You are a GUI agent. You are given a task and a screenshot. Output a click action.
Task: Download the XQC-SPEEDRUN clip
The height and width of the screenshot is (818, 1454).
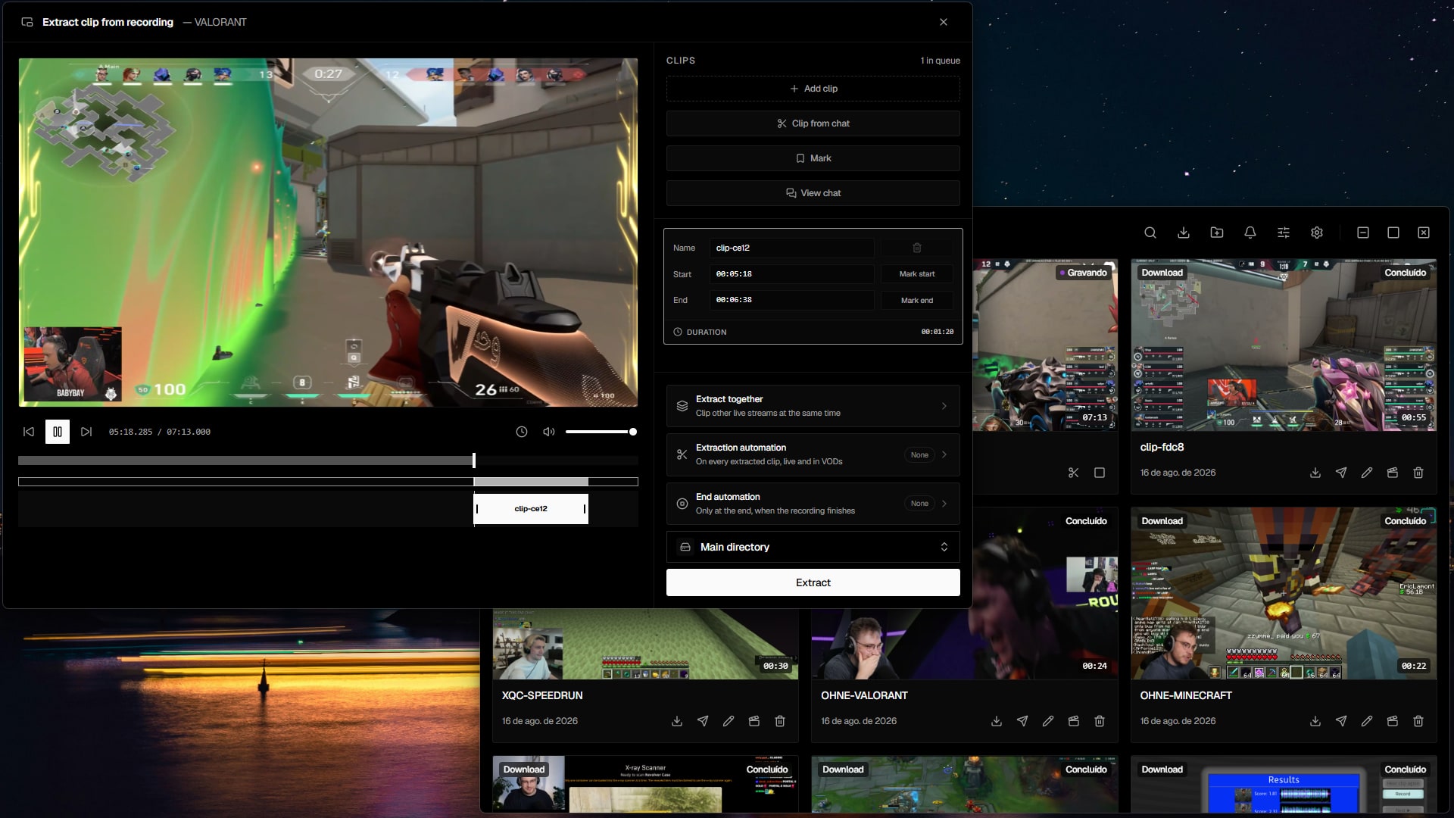pos(677,721)
